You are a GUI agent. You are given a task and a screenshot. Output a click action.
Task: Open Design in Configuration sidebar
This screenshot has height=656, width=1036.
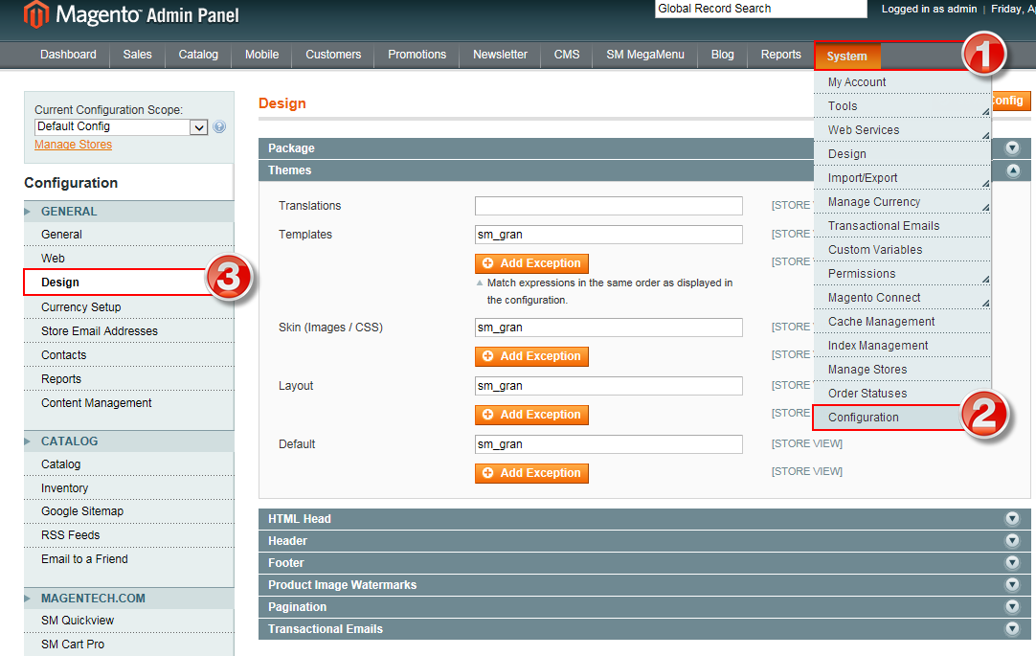(129, 283)
